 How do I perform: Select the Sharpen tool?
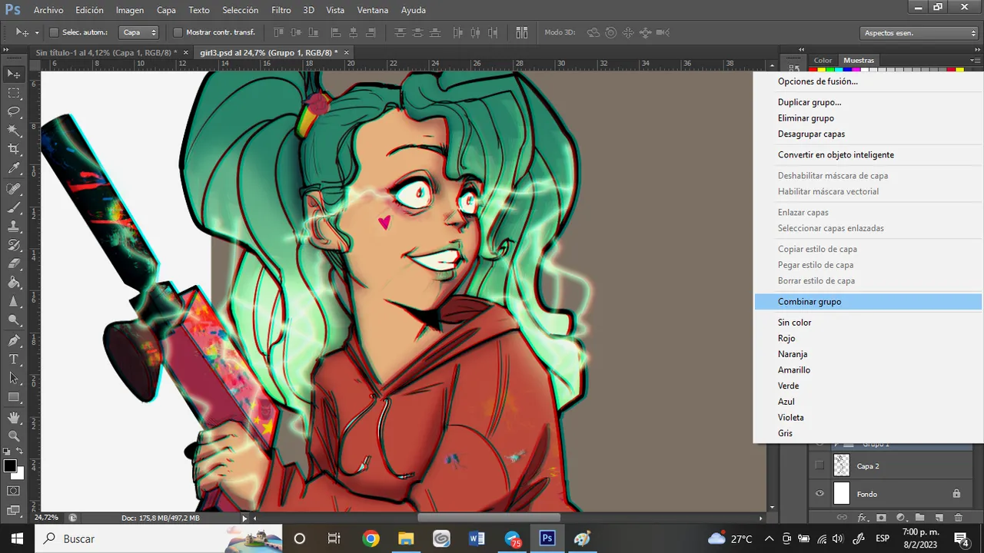tap(14, 302)
